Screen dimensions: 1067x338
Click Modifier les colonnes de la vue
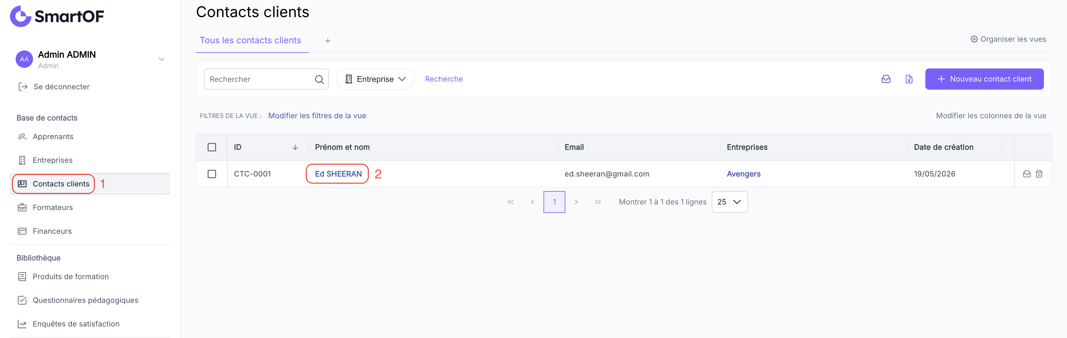(x=991, y=116)
